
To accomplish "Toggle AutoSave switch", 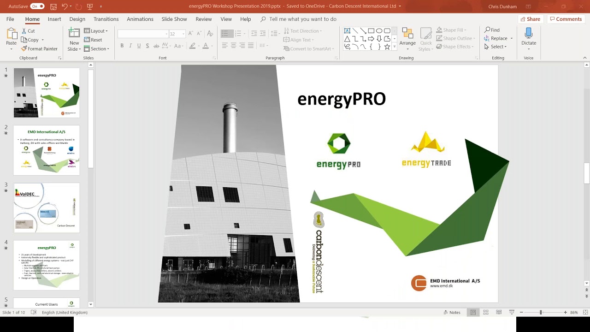I will tap(37, 6).
